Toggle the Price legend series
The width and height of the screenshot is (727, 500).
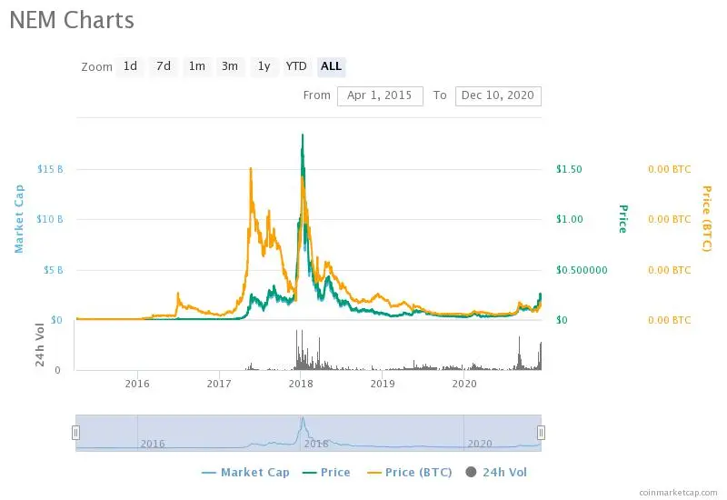click(x=326, y=473)
